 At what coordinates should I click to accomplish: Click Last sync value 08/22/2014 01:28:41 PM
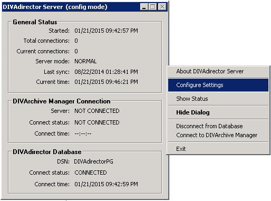point(106,72)
